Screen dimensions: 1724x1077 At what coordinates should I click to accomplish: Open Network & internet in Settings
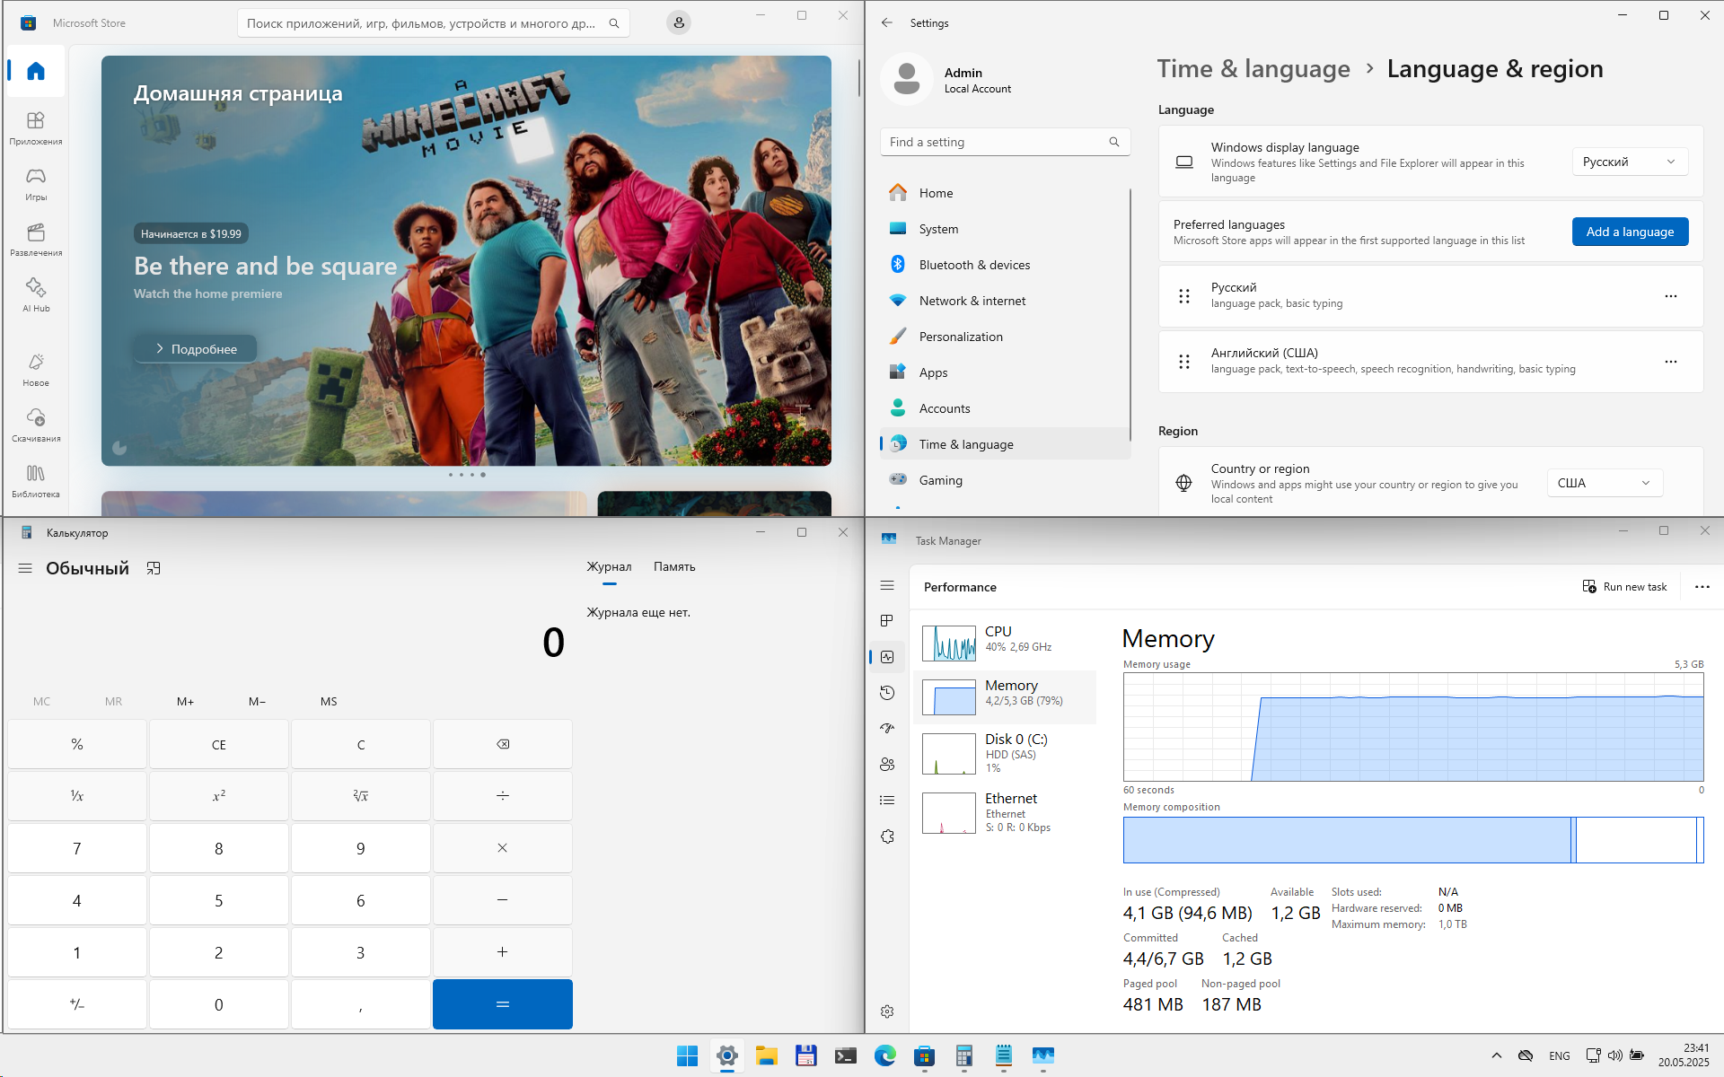1005,301
